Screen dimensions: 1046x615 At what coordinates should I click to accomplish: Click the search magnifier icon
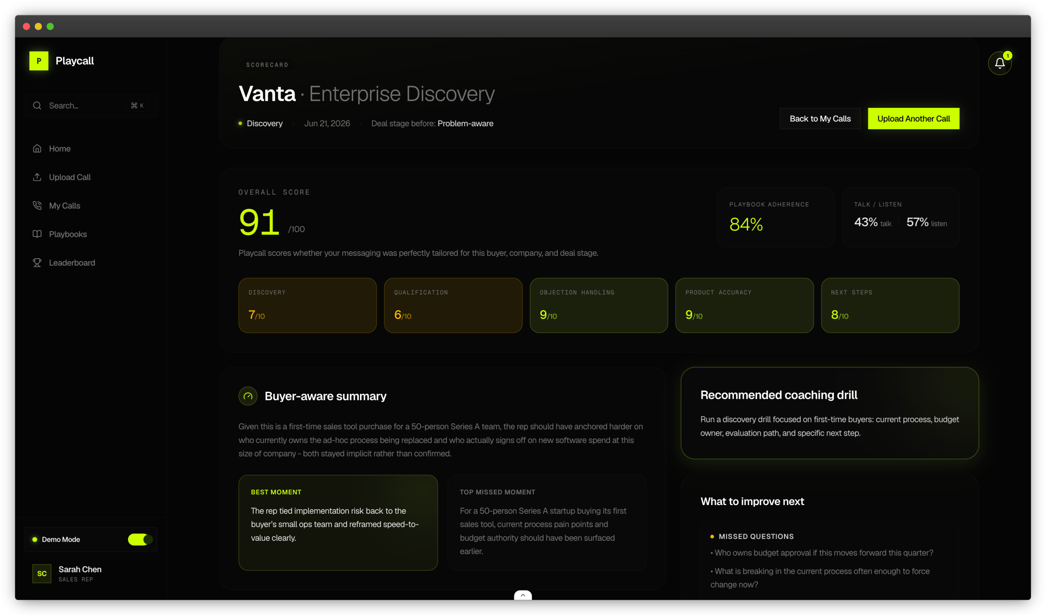[x=37, y=105]
